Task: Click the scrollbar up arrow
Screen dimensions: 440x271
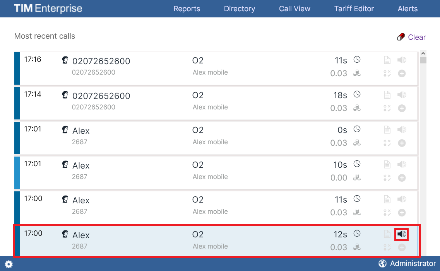Action: click(423, 53)
